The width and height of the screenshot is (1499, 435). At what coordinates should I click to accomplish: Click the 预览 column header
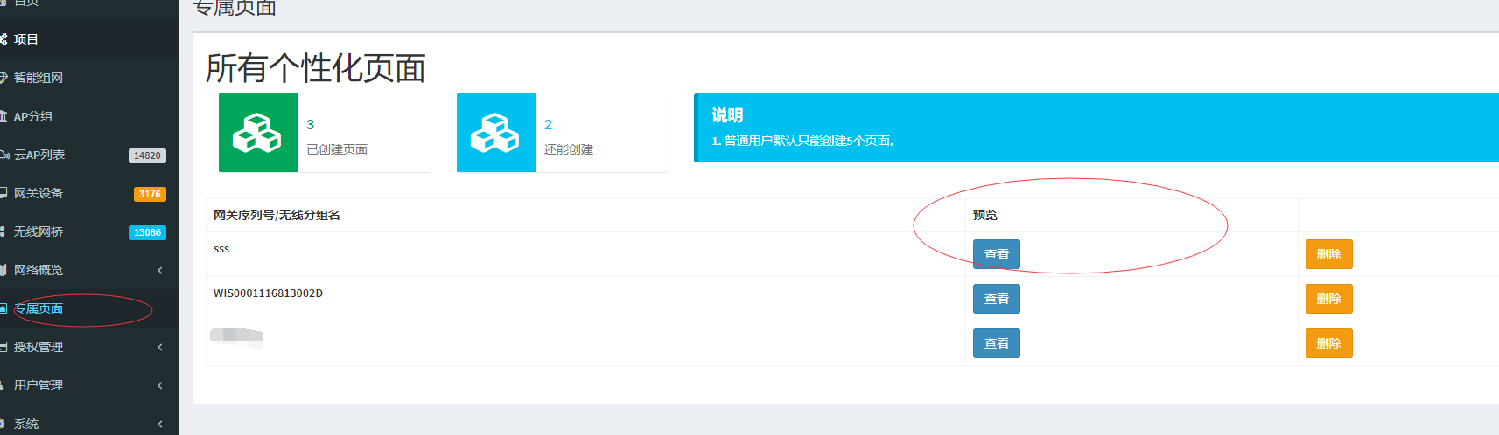pos(985,215)
